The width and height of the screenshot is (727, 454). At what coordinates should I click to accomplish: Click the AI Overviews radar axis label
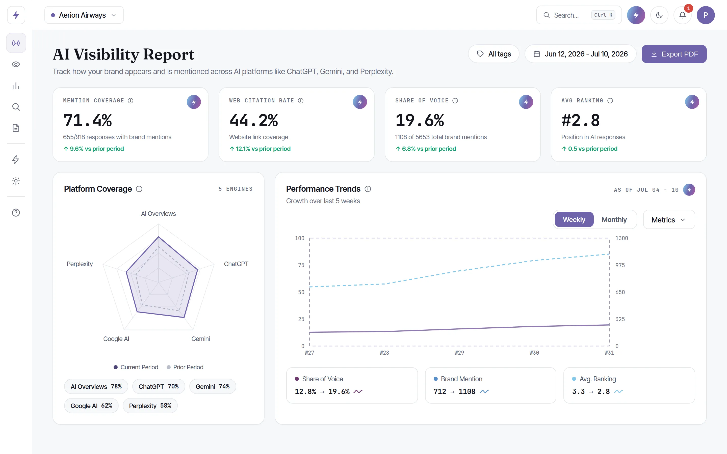158,214
